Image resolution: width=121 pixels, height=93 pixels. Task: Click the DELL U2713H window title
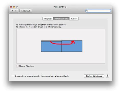(60, 7)
